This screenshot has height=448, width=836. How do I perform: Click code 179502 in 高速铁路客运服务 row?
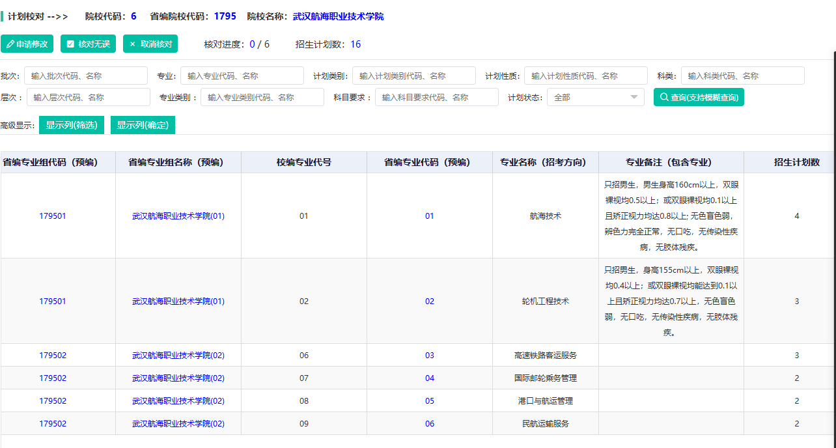[53, 355]
